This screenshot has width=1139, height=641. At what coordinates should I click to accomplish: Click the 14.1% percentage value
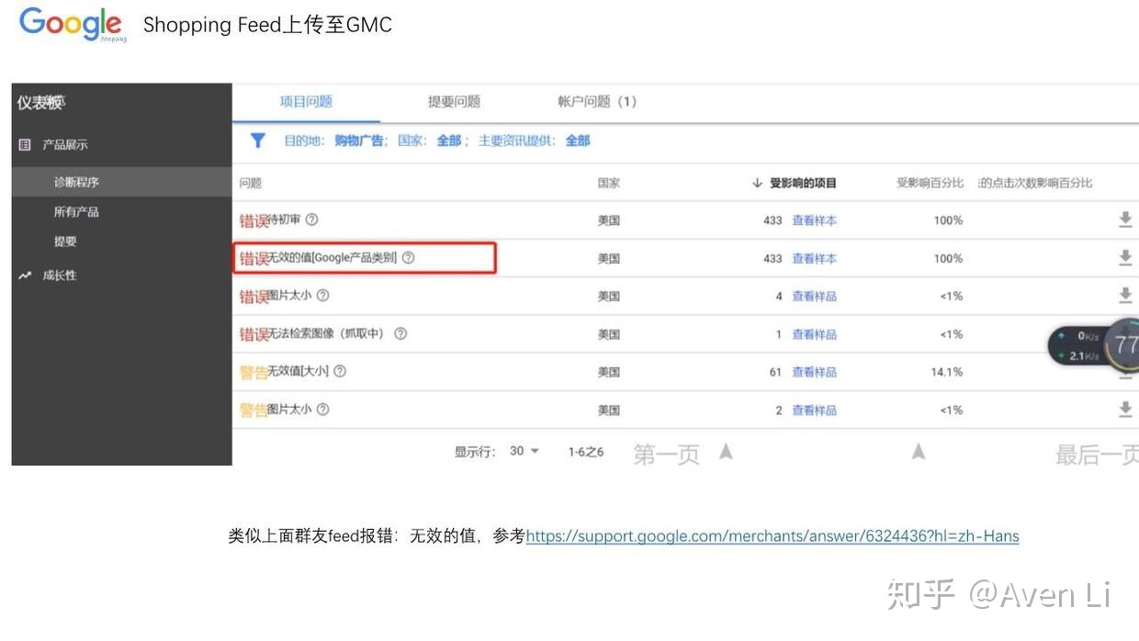click(x=947, y=372)
